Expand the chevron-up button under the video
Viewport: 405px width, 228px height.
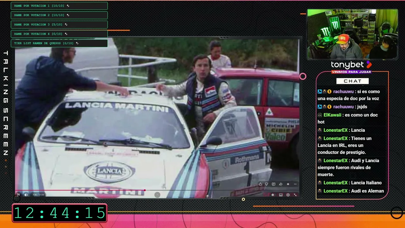click(x=157, y=195)
